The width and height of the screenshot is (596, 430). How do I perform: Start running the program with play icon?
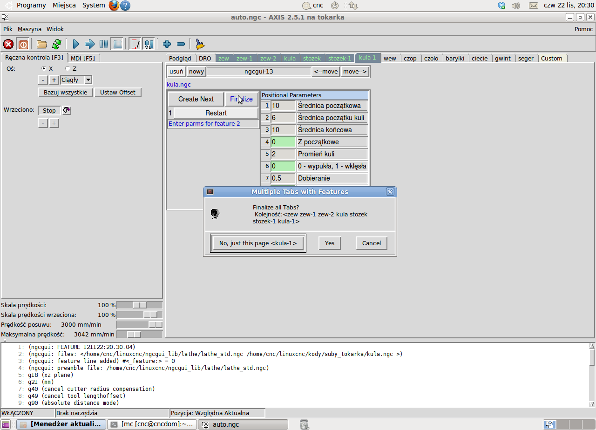pos(76,44)
